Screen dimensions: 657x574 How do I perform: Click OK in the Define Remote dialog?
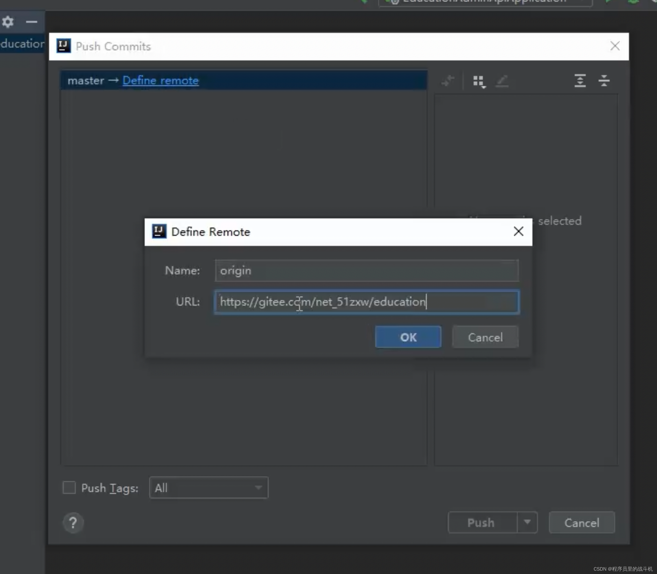tap(408, 337)
